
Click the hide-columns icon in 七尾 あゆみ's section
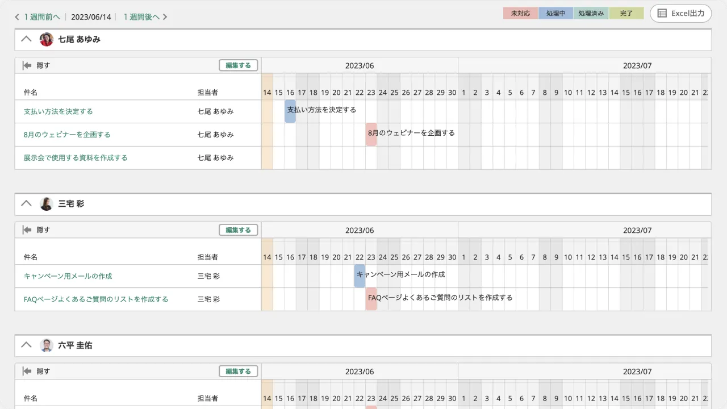pyautogui.click(x=26, y=65)
